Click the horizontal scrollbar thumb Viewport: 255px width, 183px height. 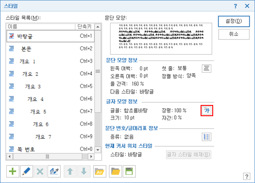tap(48, 157)
